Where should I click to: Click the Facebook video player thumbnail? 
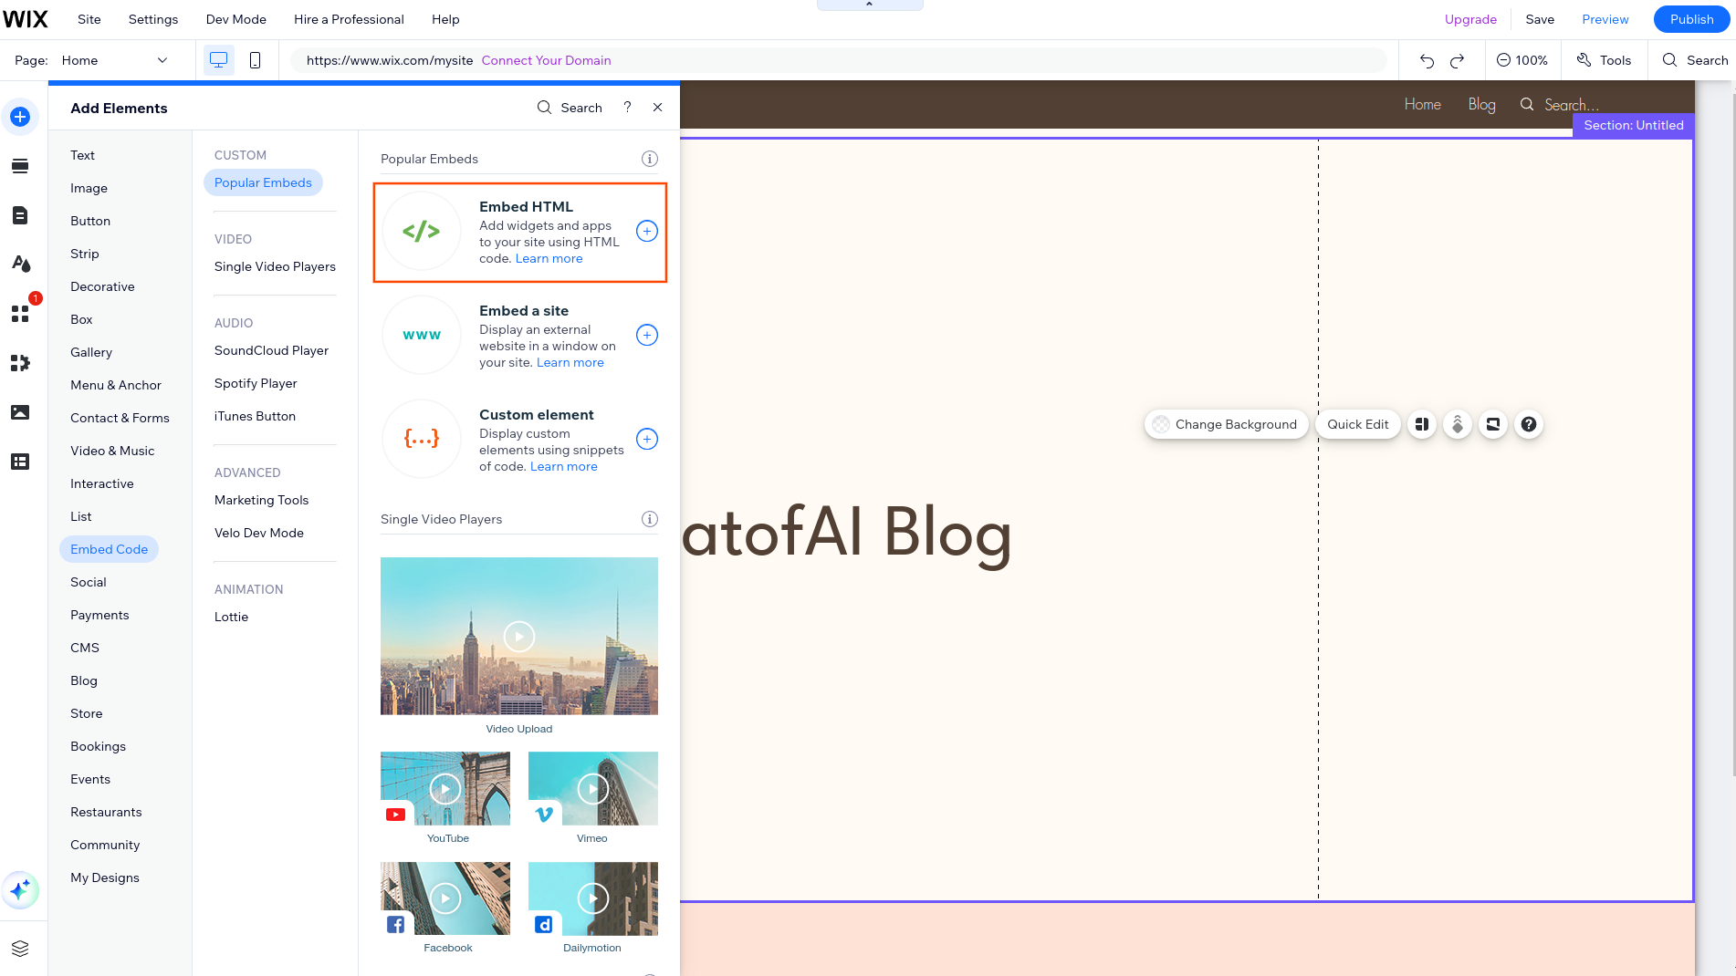pyautogui.click(x=445, y=898)
